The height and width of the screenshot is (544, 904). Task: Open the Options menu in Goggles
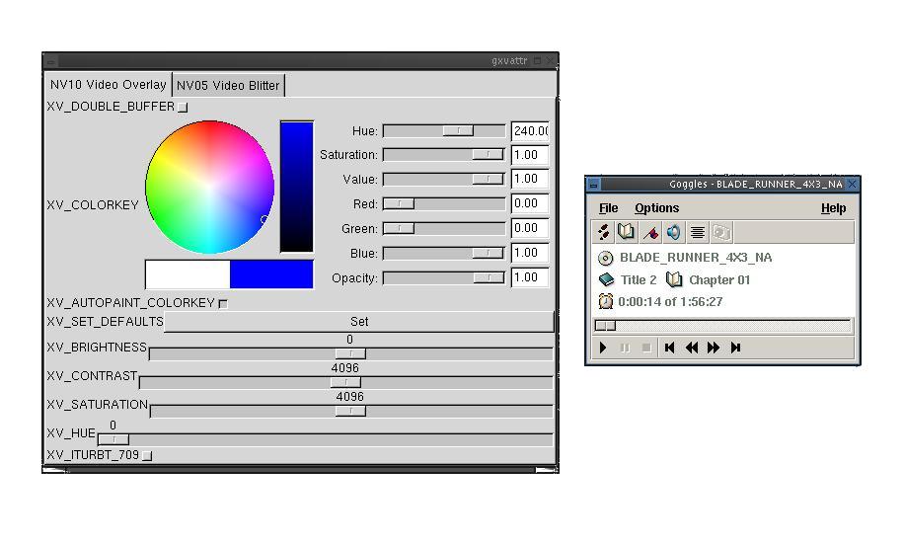point(656,208)
